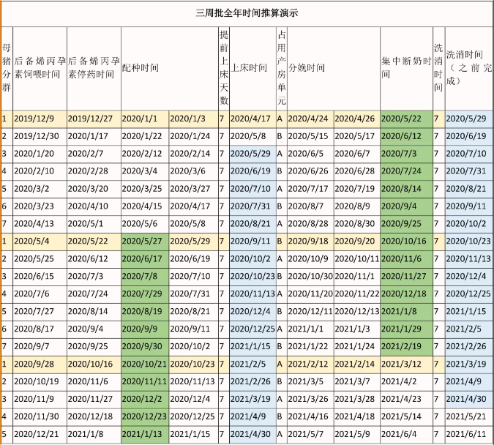Click the green cell 2020/7/8
The height and width of the screenshot is (445, 494).
[145, 277]
